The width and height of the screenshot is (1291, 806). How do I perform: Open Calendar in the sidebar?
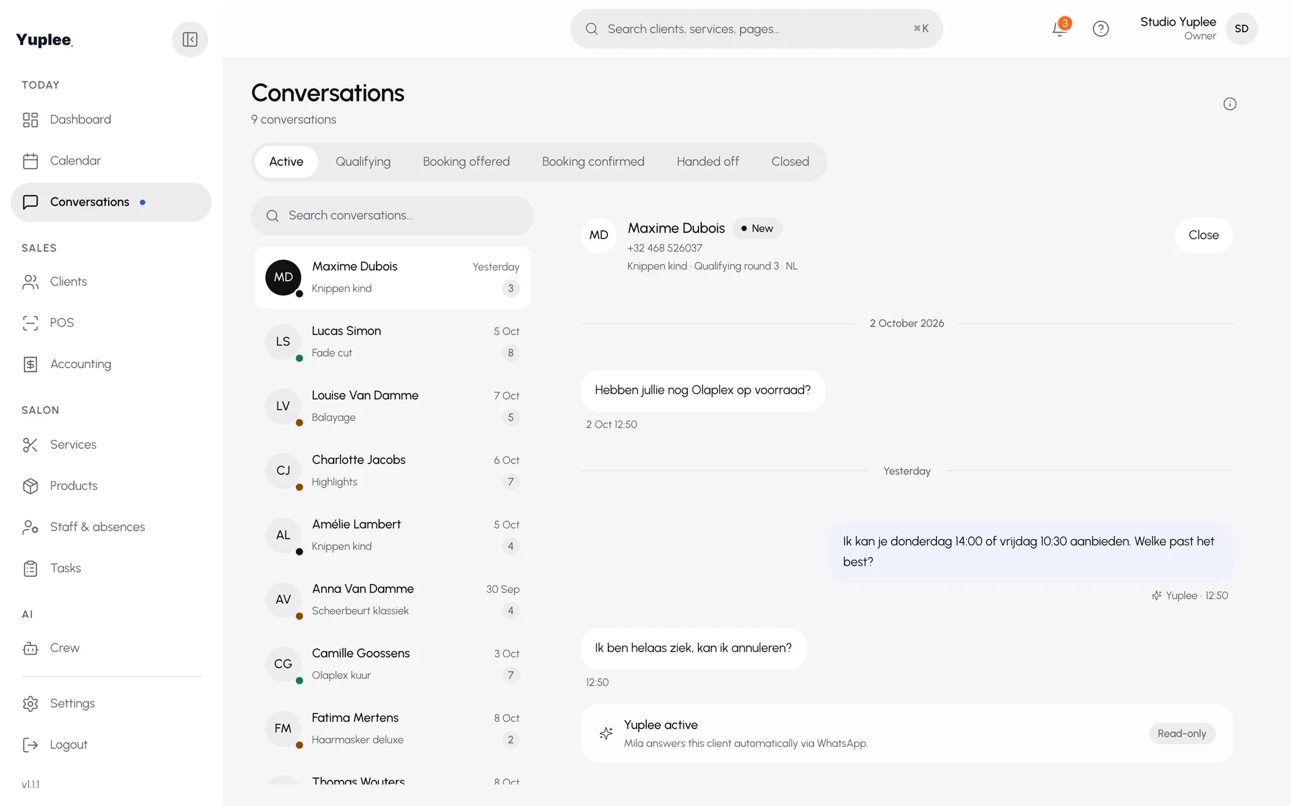[x=111, y=161]
